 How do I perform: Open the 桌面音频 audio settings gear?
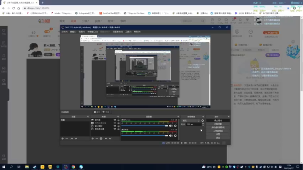(175, 136)
